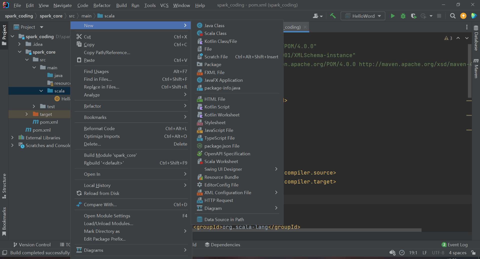480x259 pixels.
Task: Open Search Everywhere magnifier icon
Action: tap(452, 16)
